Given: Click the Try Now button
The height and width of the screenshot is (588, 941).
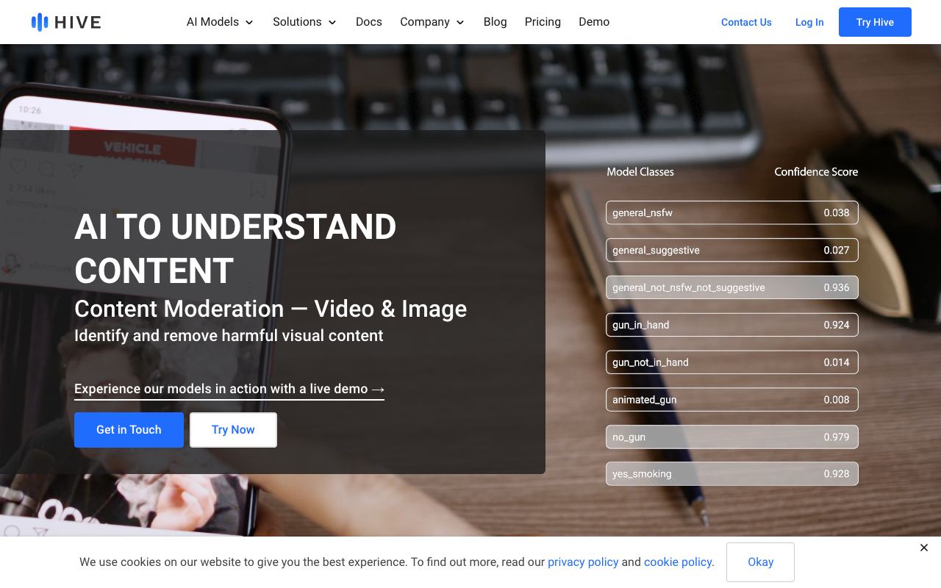Looking at the screenshot, I should click(x=233, y=430).
